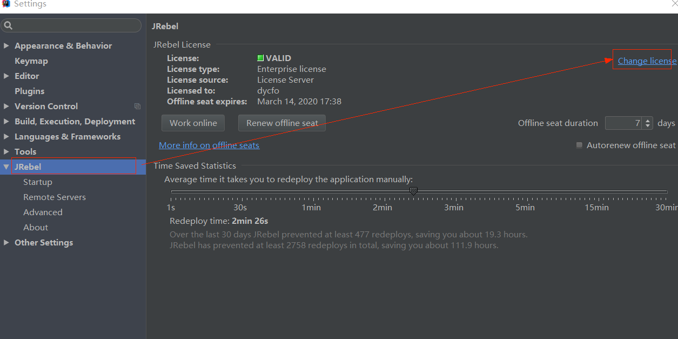This screenshot has height=339, width=678.
Task: Click the 'Time Saved Statistics' heading
Action: 194,166
